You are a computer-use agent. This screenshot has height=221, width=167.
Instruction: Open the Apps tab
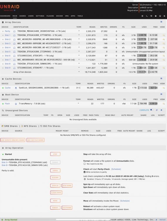coord(73,16)
